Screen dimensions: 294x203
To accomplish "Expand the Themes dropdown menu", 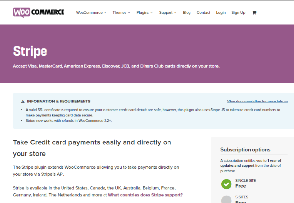I will click(x=121, y=13).
